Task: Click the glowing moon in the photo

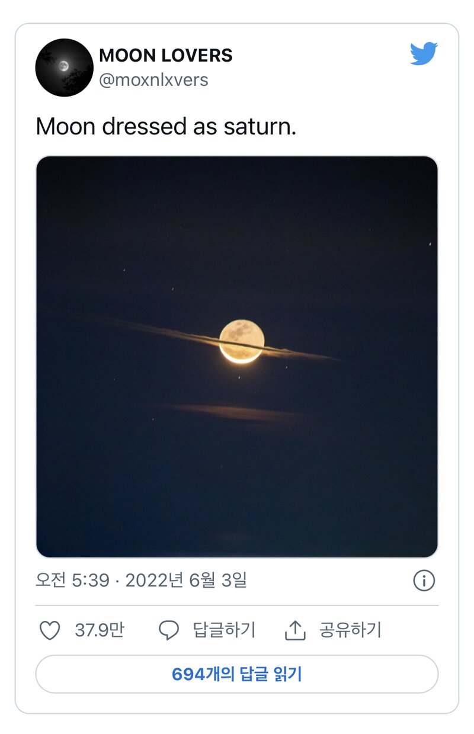Action: tap(242, 341)
